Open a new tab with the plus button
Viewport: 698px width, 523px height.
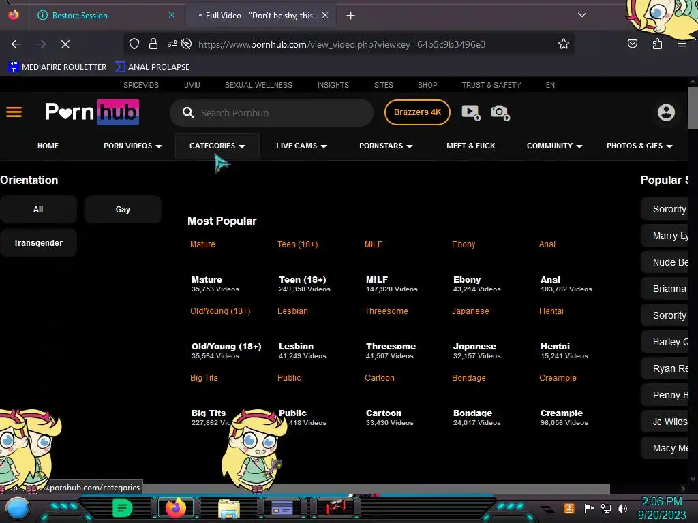click(x=351, y=16)
